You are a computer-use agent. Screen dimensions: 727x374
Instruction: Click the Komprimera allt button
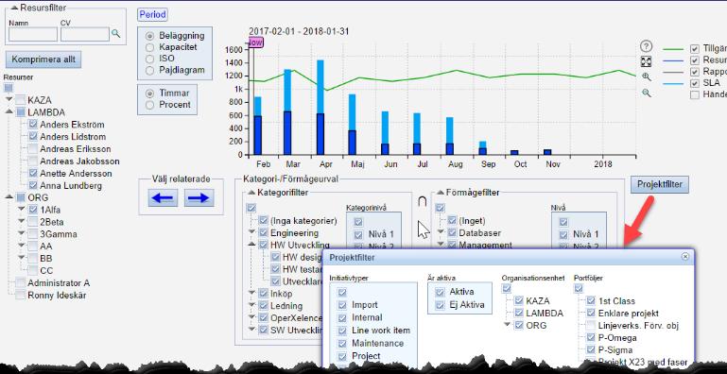tap(43, 59)
